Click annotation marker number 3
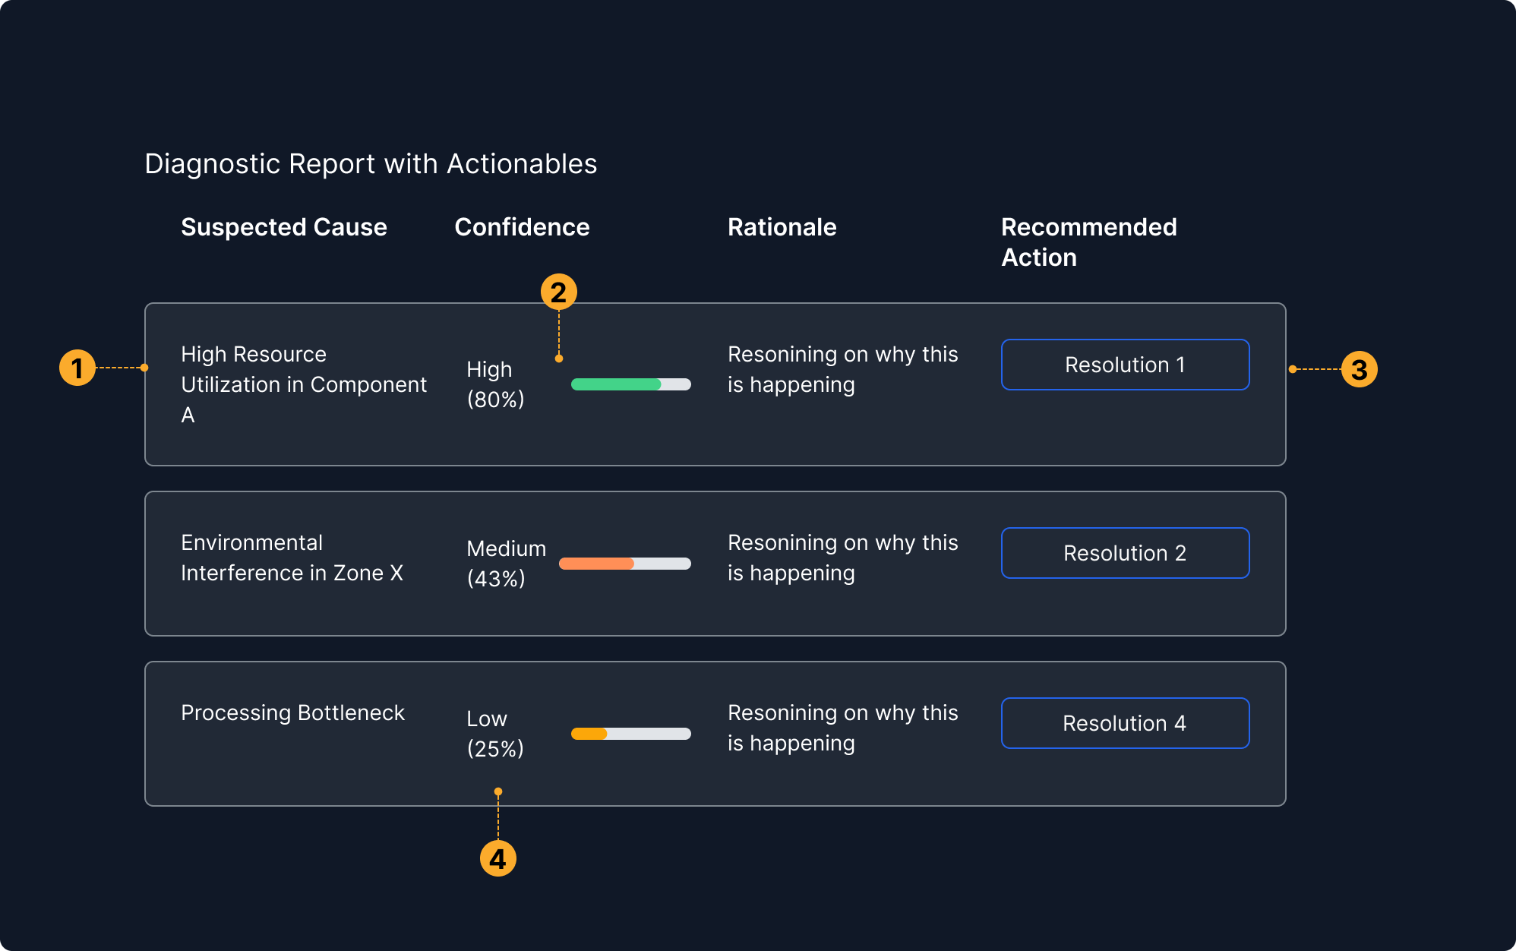Screen dimensions: 1516x951 1359,369
